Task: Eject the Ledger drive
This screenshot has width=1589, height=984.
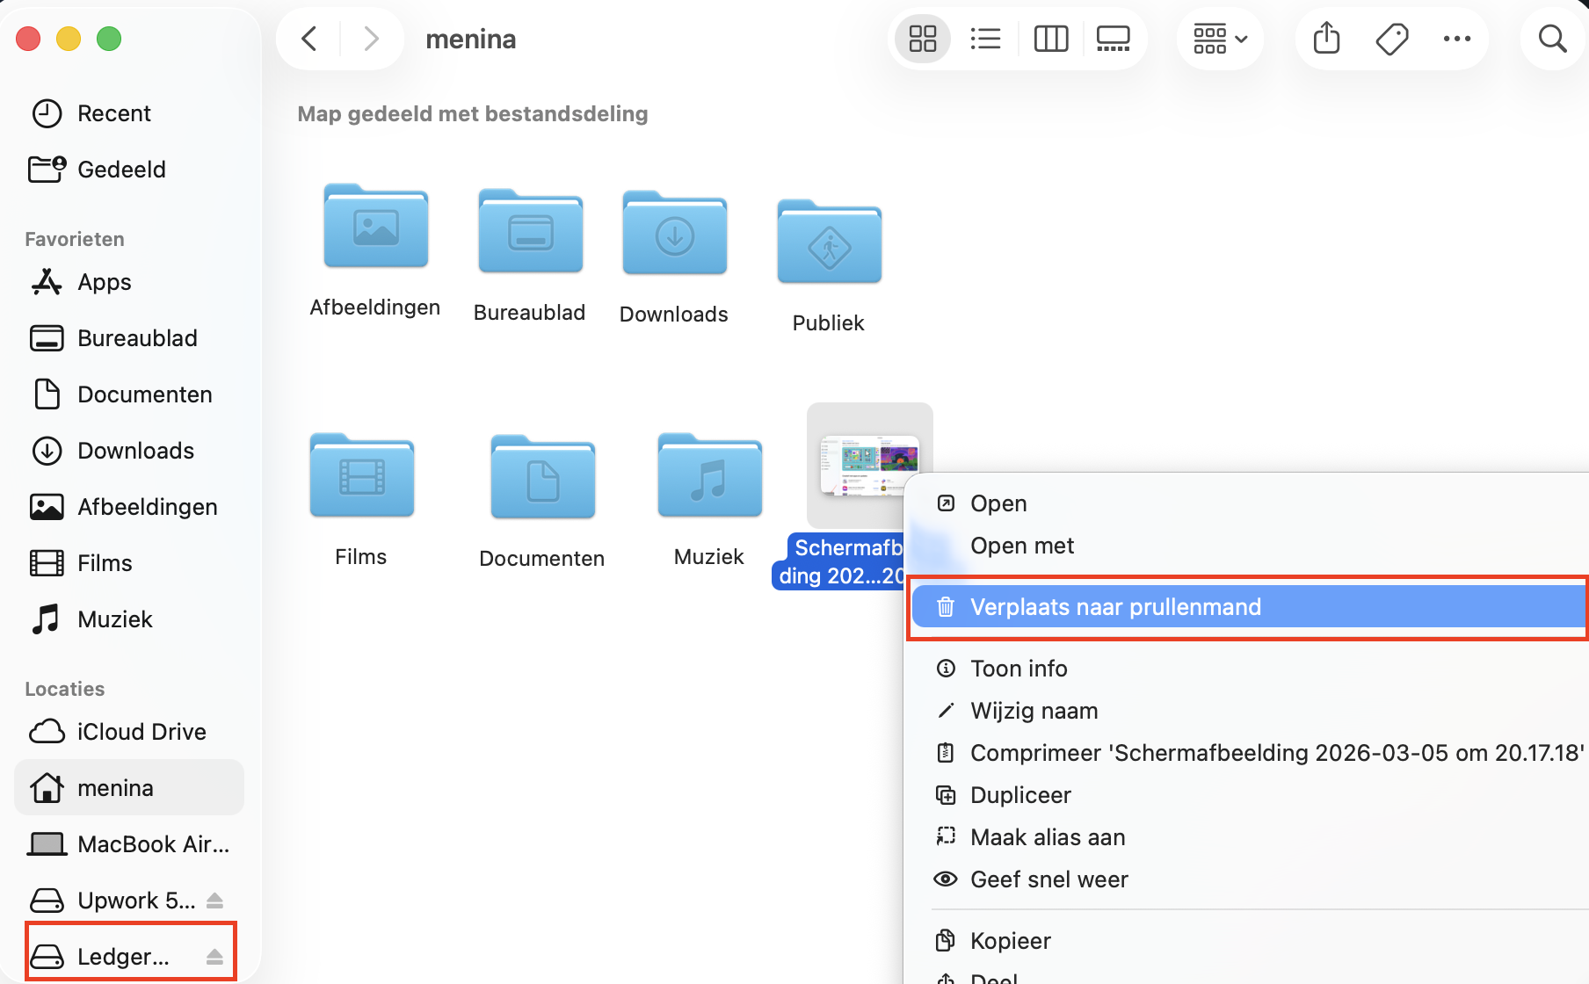Action: (x=216, y=956)
